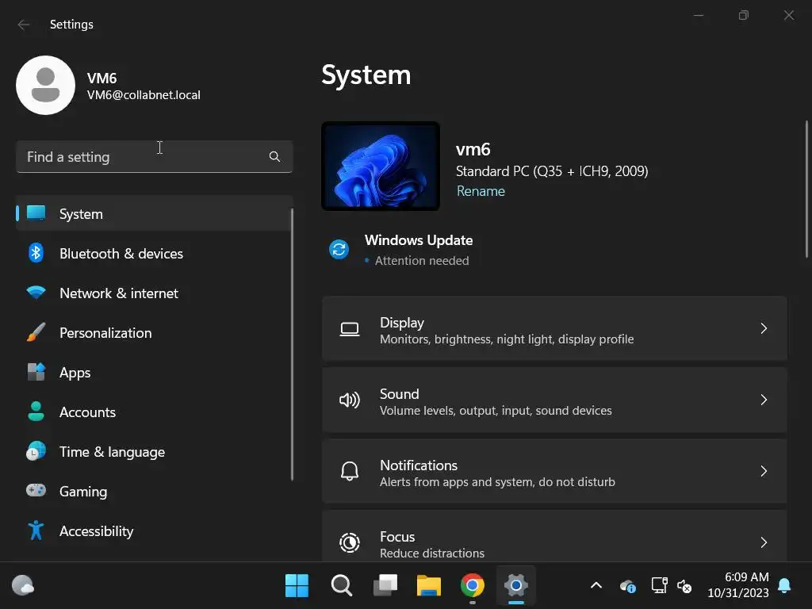Open Display settings card title

point(402,322)
